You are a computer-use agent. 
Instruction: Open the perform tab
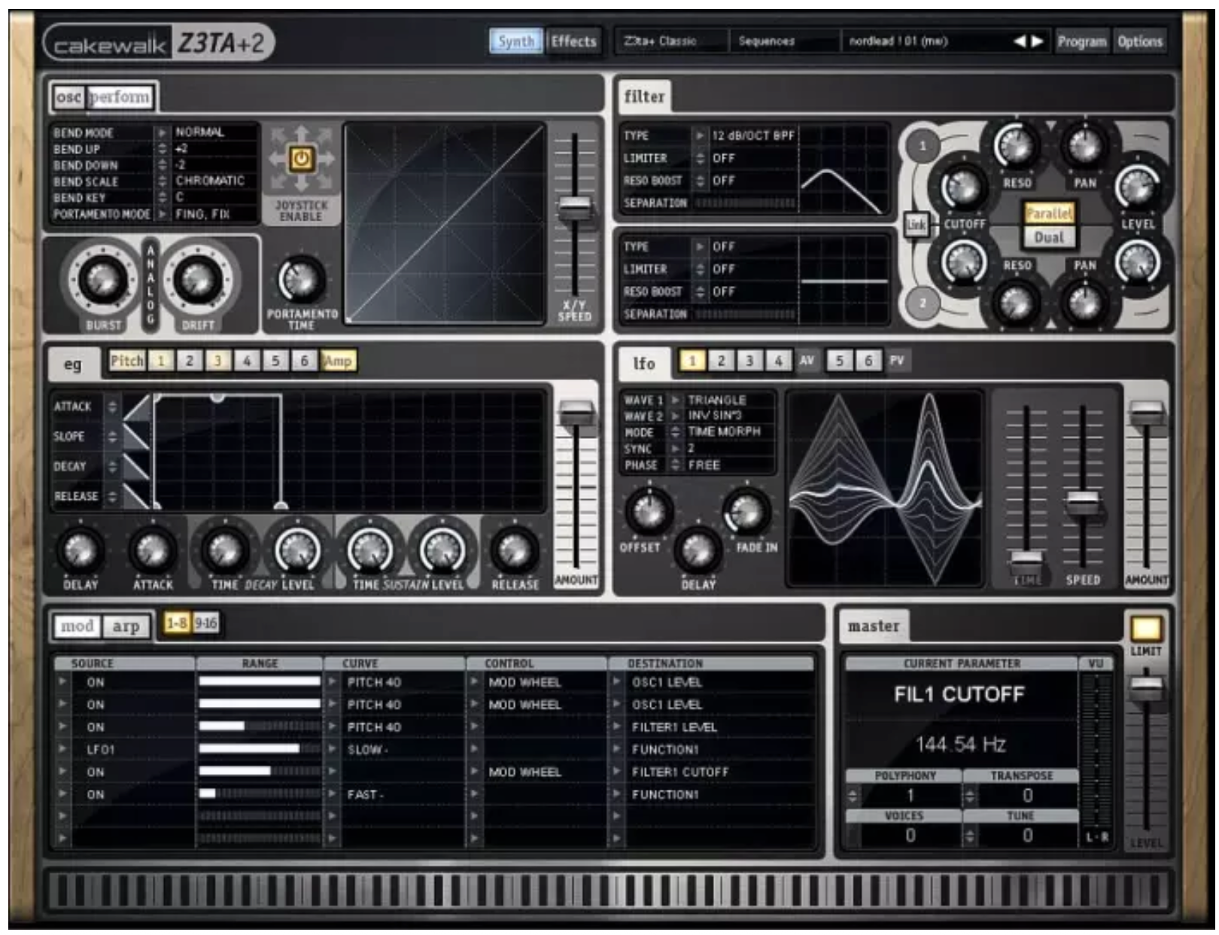click(120, 97)
